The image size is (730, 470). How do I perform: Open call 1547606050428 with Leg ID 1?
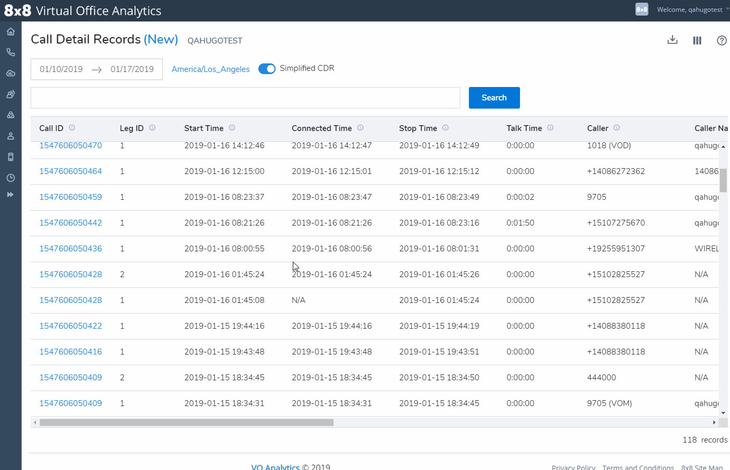[70, 300]
